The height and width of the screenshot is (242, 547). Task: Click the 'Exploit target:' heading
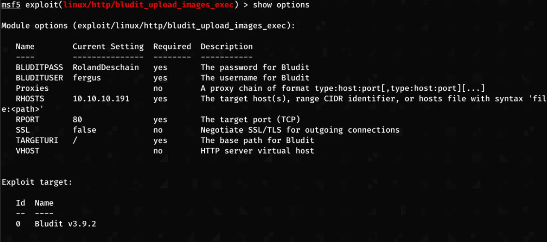(37, 182)
